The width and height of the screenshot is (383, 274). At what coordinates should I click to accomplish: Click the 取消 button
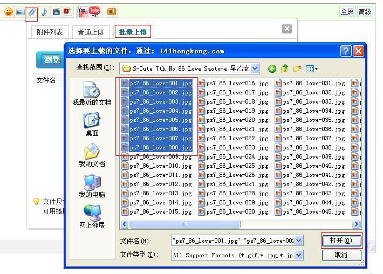pyautogui.click(x=341, y=255)
